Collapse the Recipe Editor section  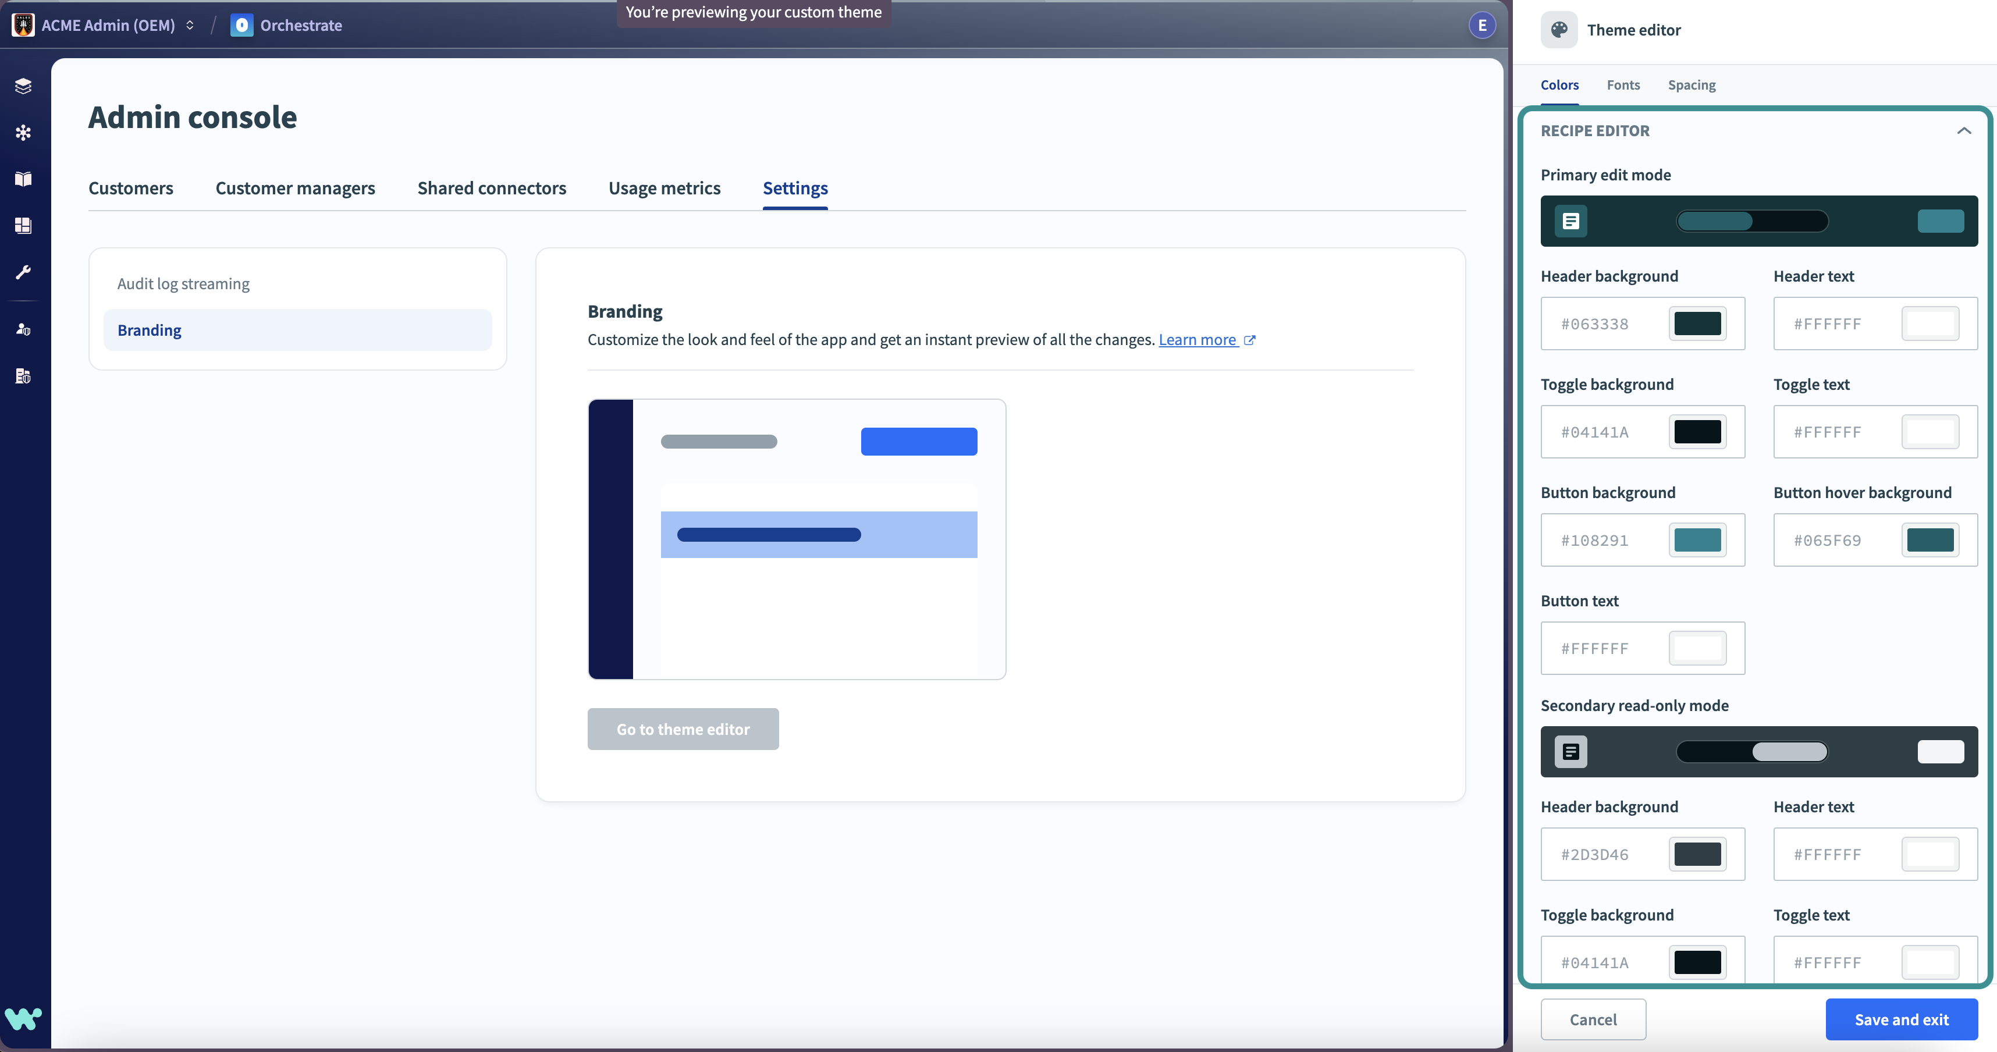click(x=1964, y=130)
